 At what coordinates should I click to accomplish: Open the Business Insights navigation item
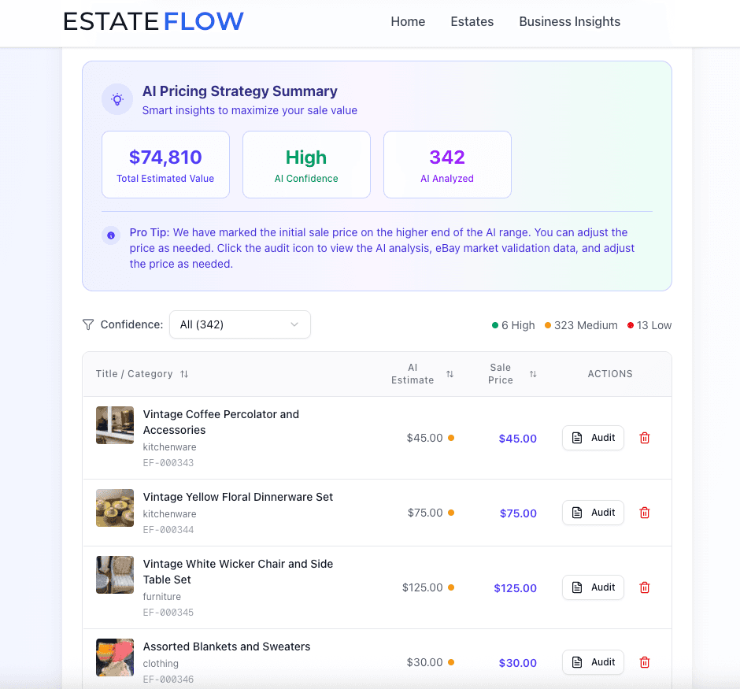click(569, 21)
